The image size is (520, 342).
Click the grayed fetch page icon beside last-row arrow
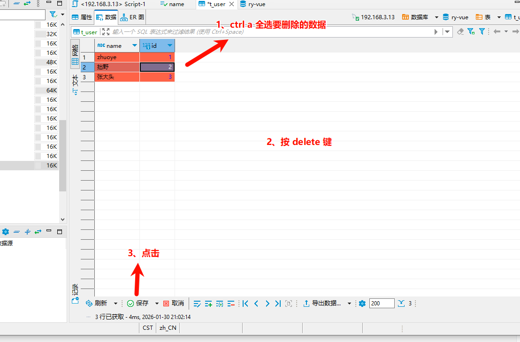coord(289,304)
